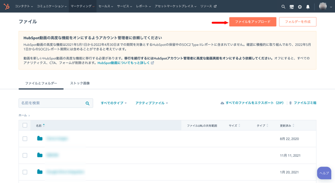Switch to the ファイルとフォルダー tab
Screen dimensions: 335x183
pos(41,83)
